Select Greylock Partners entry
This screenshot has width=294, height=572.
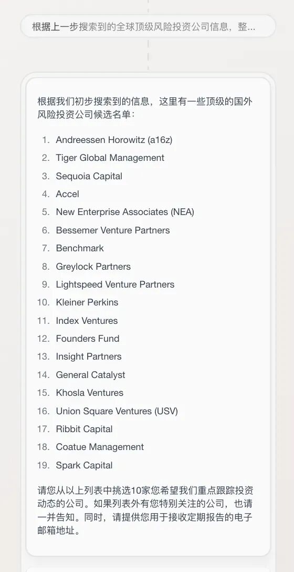[x=93, y=267]
